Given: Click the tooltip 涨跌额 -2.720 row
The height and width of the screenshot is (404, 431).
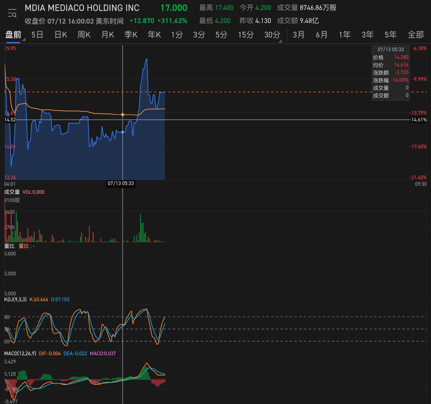Looking at the screenshot, I should click(391, 73).
